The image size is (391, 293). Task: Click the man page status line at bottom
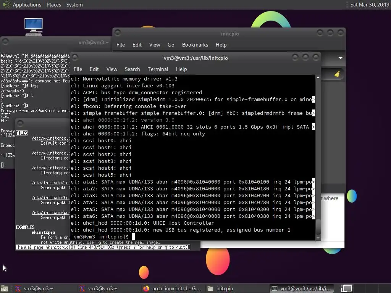[104, 247]
